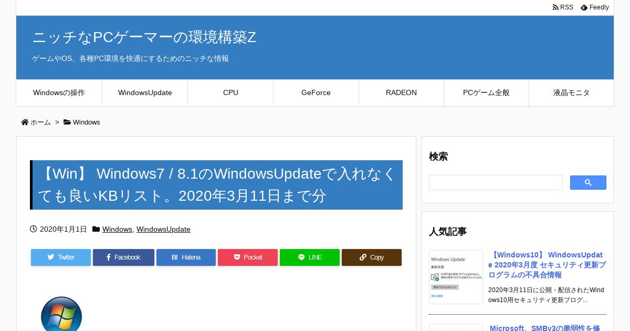Screen dimensions: 630x331
Task: Open 【Windows10】WindowsUpdate 2020年3月度 article link
Action: pos(547,265)
